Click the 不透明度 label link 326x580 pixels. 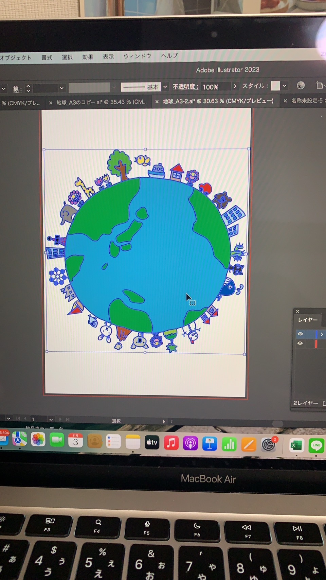point(185,87)
